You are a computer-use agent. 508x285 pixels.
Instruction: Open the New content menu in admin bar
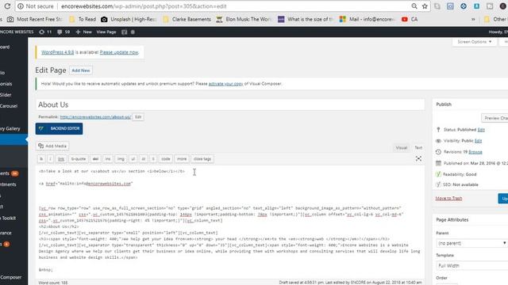(x=83, y=32)
